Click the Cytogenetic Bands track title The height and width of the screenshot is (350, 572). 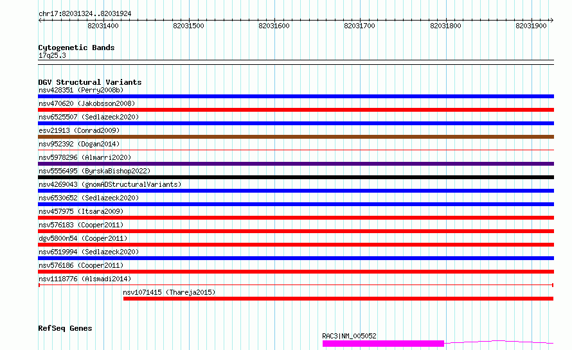coord(76,48)
